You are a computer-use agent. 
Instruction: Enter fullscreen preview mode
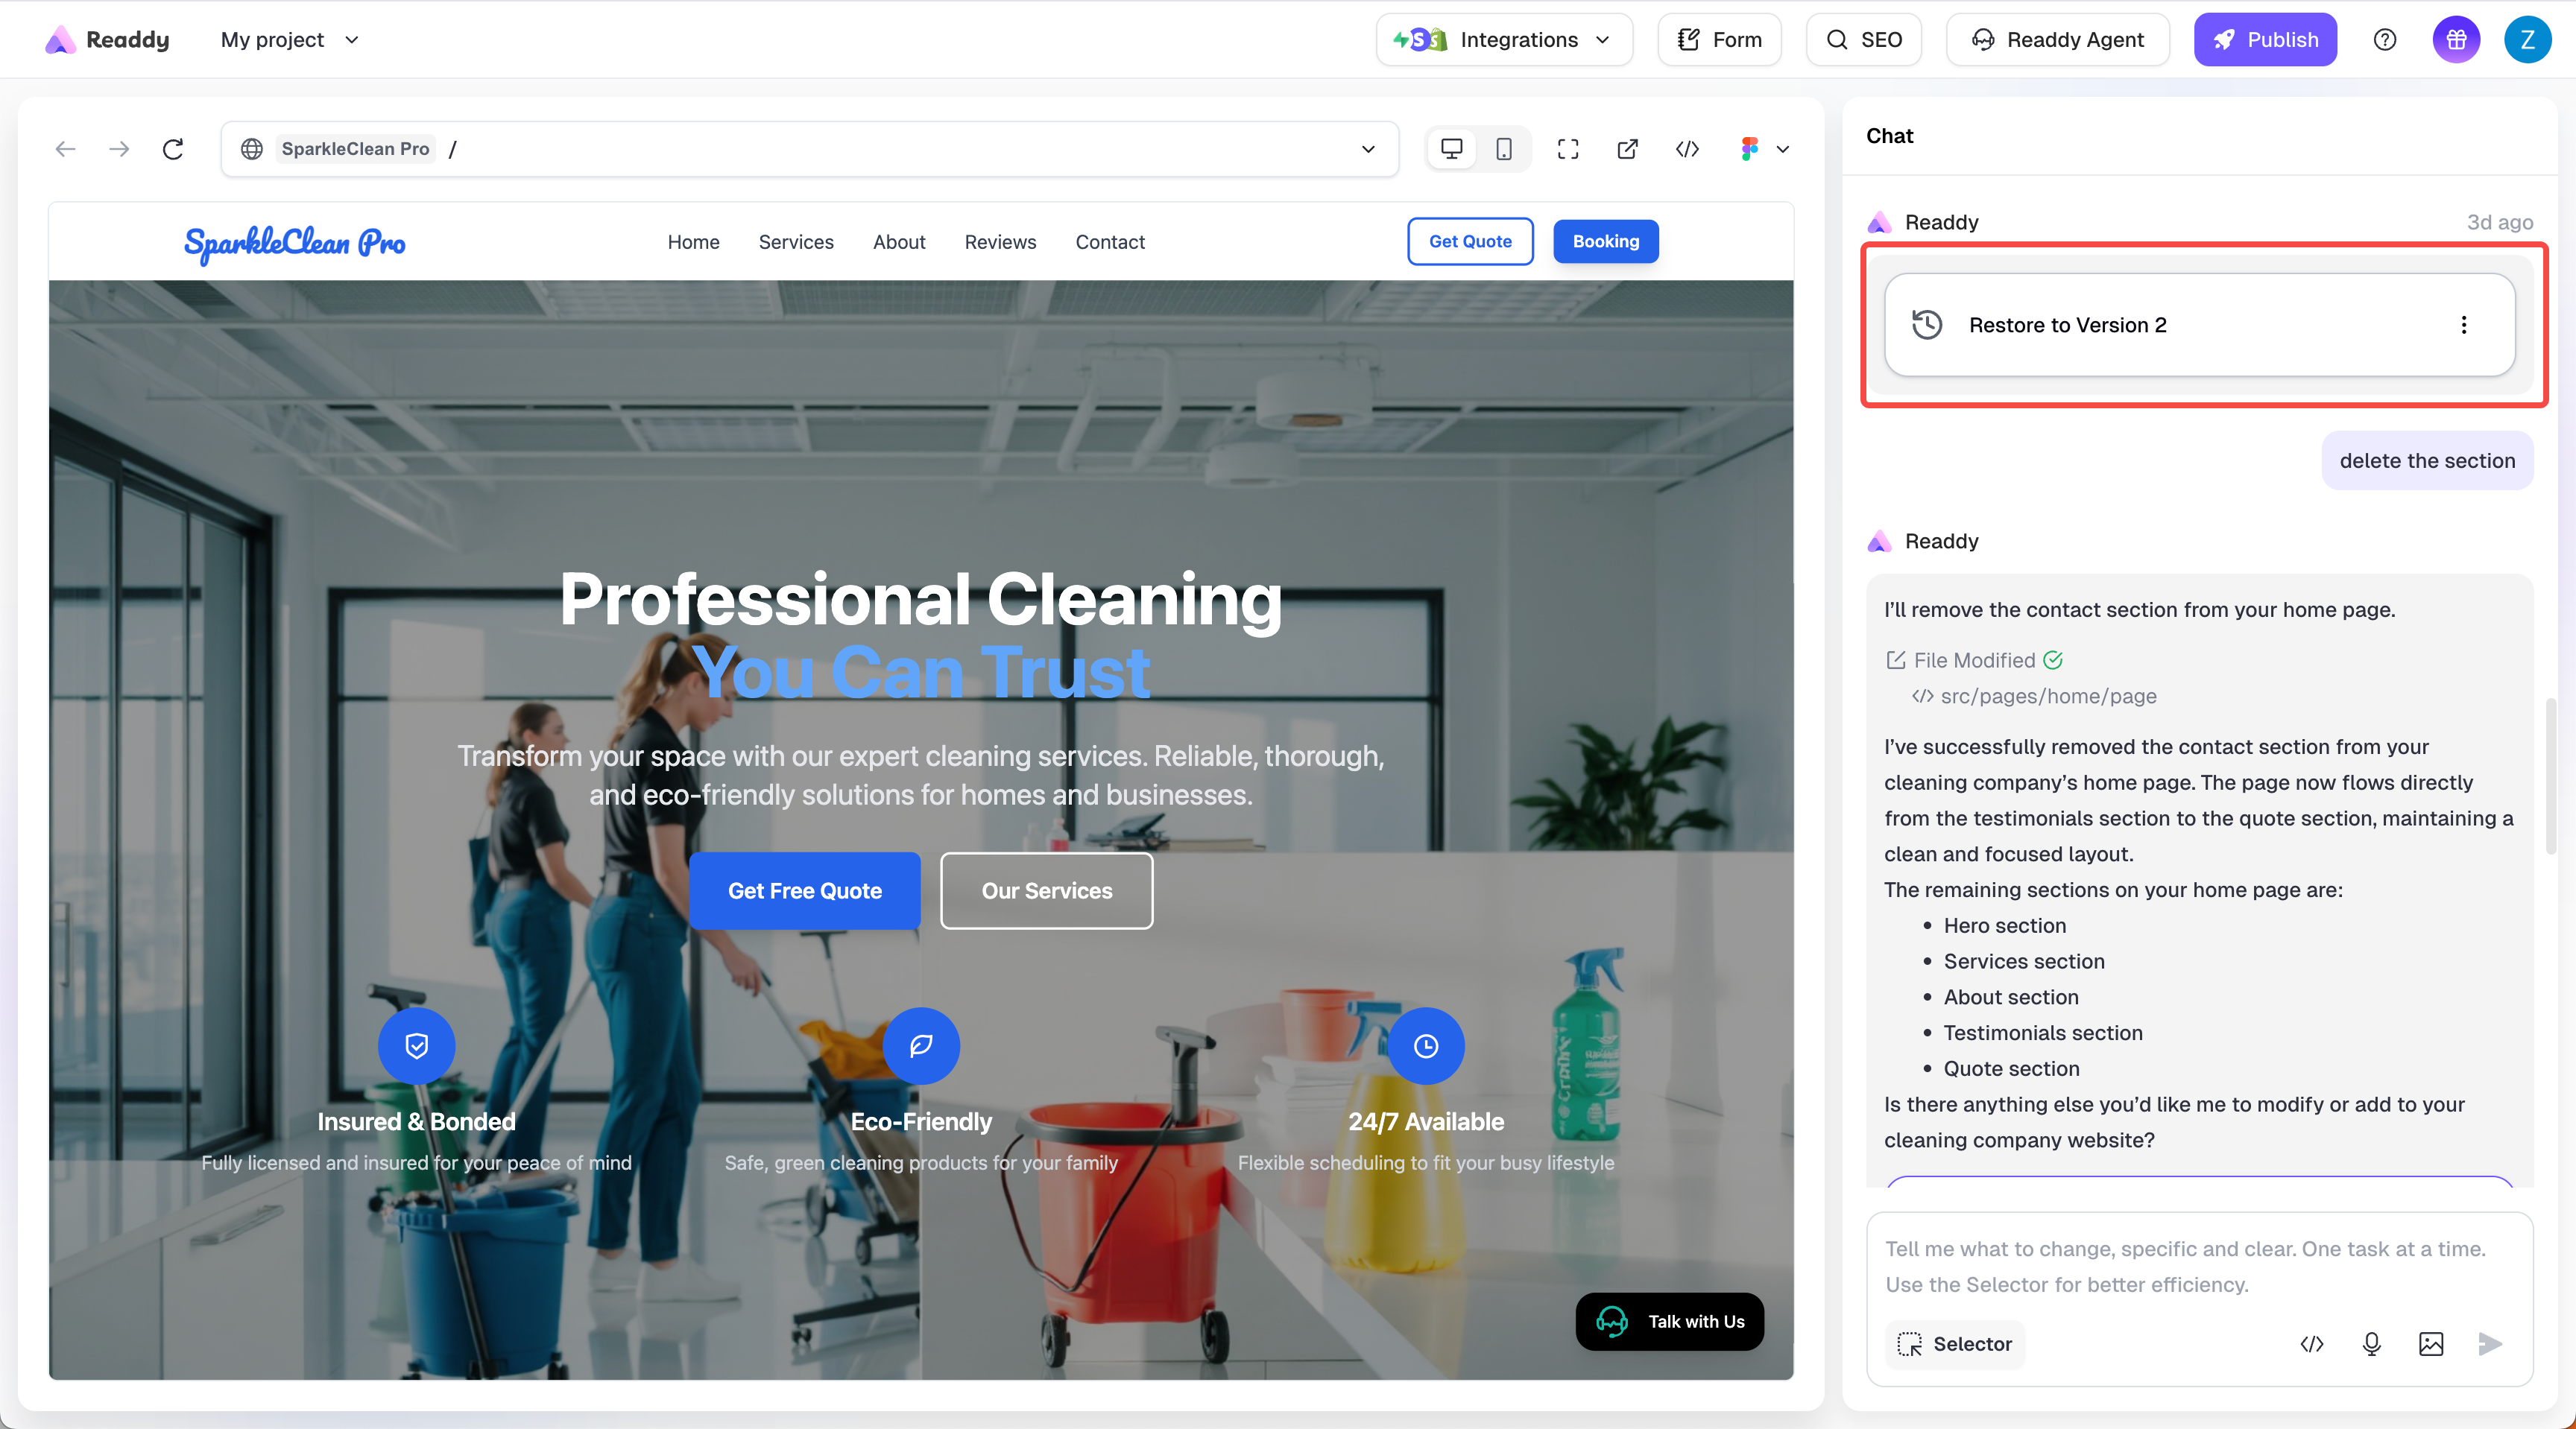coord(1568,149)
